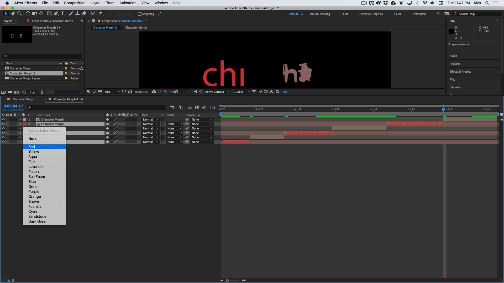
Task: Select the Pen tool
Action: (56, 14)
